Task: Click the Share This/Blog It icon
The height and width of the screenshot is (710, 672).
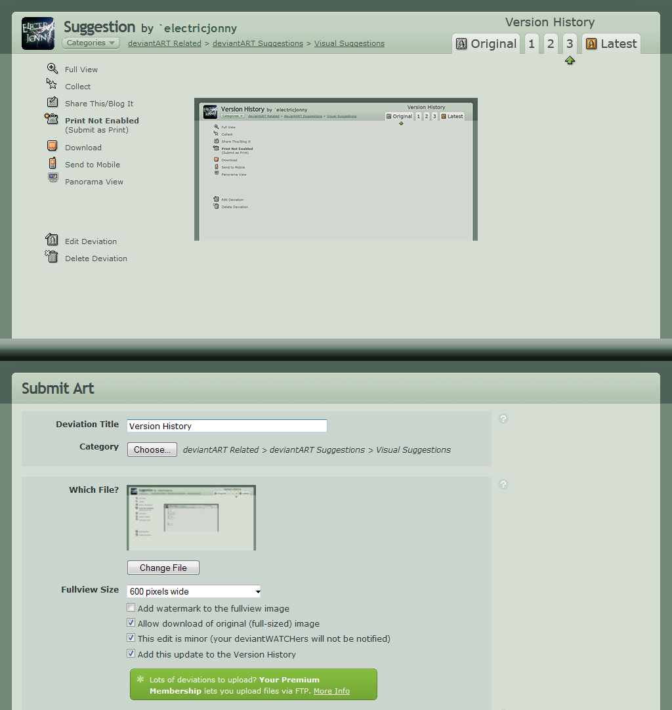Action: [x=52, y=102]
